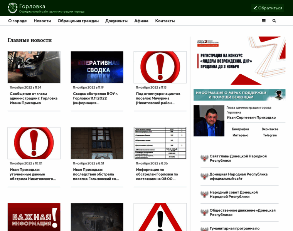Go to Обращения граждан section
The image size is (293, 231).
[x=78, y=21]
